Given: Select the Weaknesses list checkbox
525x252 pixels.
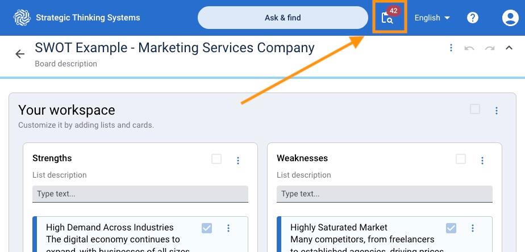Looking at the screenshot, I should coord(461,159).
